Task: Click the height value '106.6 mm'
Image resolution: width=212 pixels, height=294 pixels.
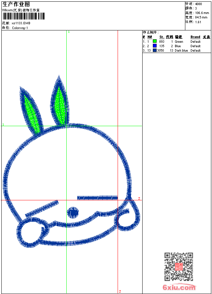Action: [x=202, y=13]
